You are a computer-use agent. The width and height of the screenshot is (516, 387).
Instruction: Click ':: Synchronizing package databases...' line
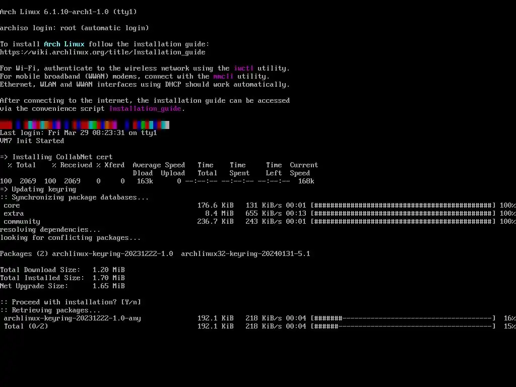75,198
